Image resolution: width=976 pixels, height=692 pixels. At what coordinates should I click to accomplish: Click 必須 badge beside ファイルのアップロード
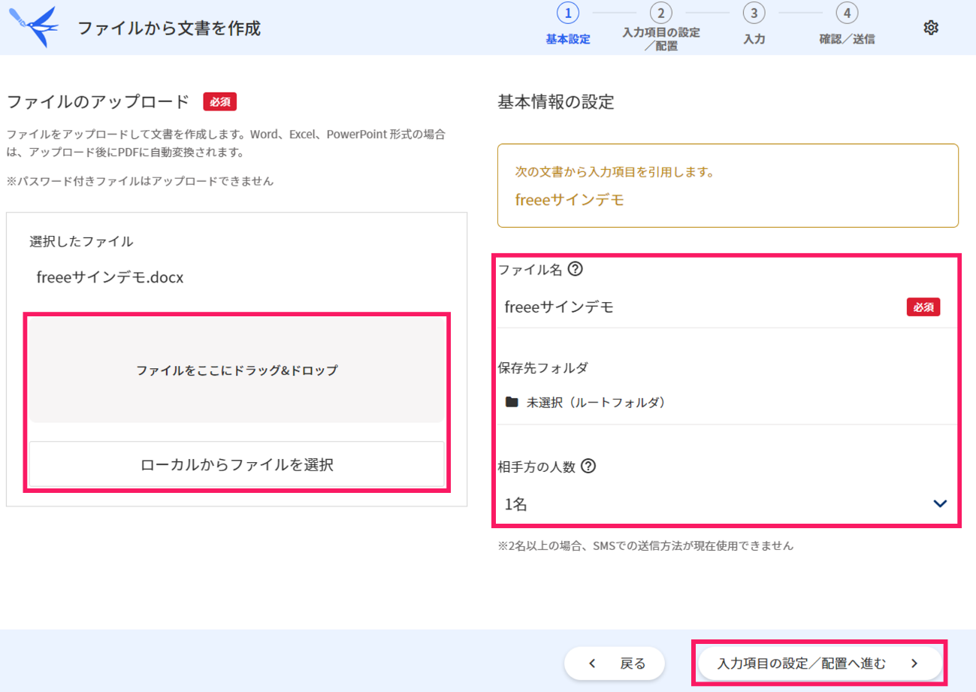(x=220, y=102)
